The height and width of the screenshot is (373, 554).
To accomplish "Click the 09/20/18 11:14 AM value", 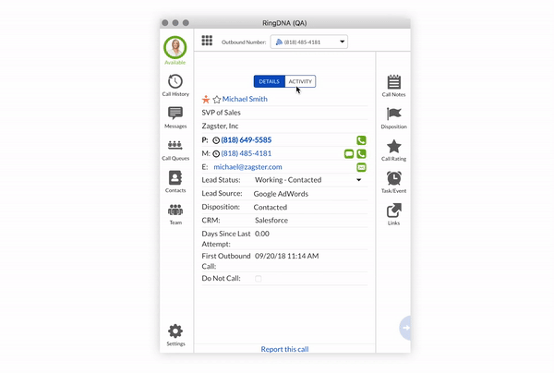I will pos(286,256).
